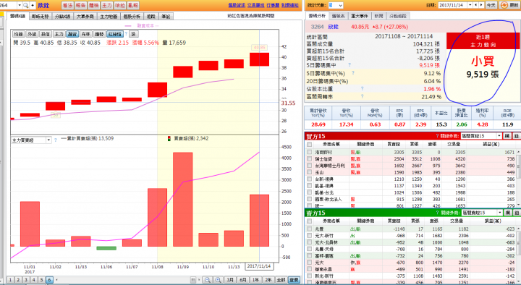Go to previous date with left arrow
Viewport: 521px width, 285px height.
pos(476,5)
